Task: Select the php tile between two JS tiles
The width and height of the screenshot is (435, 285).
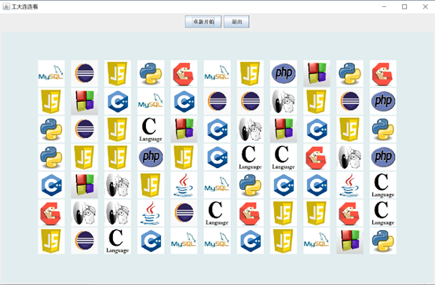Action: coord(151,157)
